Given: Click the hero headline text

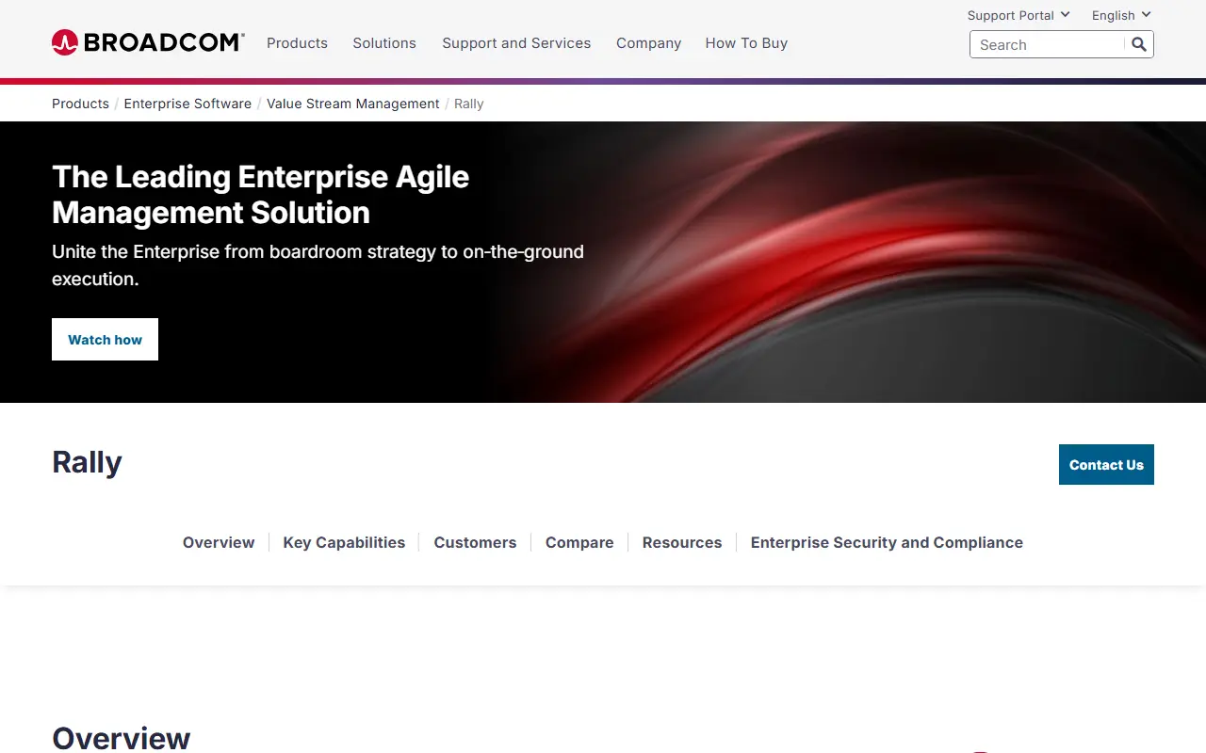Looking at the screenshot, I should point(260,194).
